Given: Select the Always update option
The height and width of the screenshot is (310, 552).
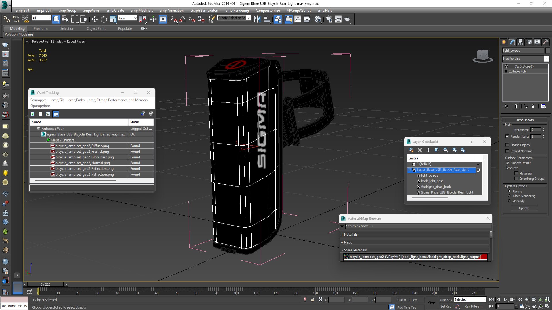Looking at the screenshot, I should tap(509, 191).
